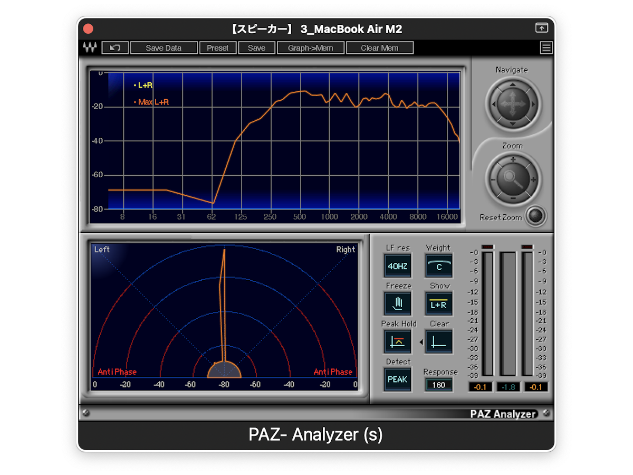Click the Waves logo icon

tap(89, 47)
